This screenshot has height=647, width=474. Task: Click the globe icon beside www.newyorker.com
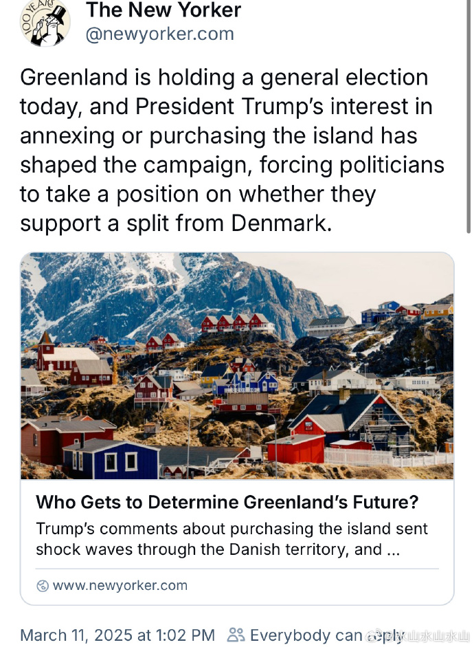click(x=43, y=586)
